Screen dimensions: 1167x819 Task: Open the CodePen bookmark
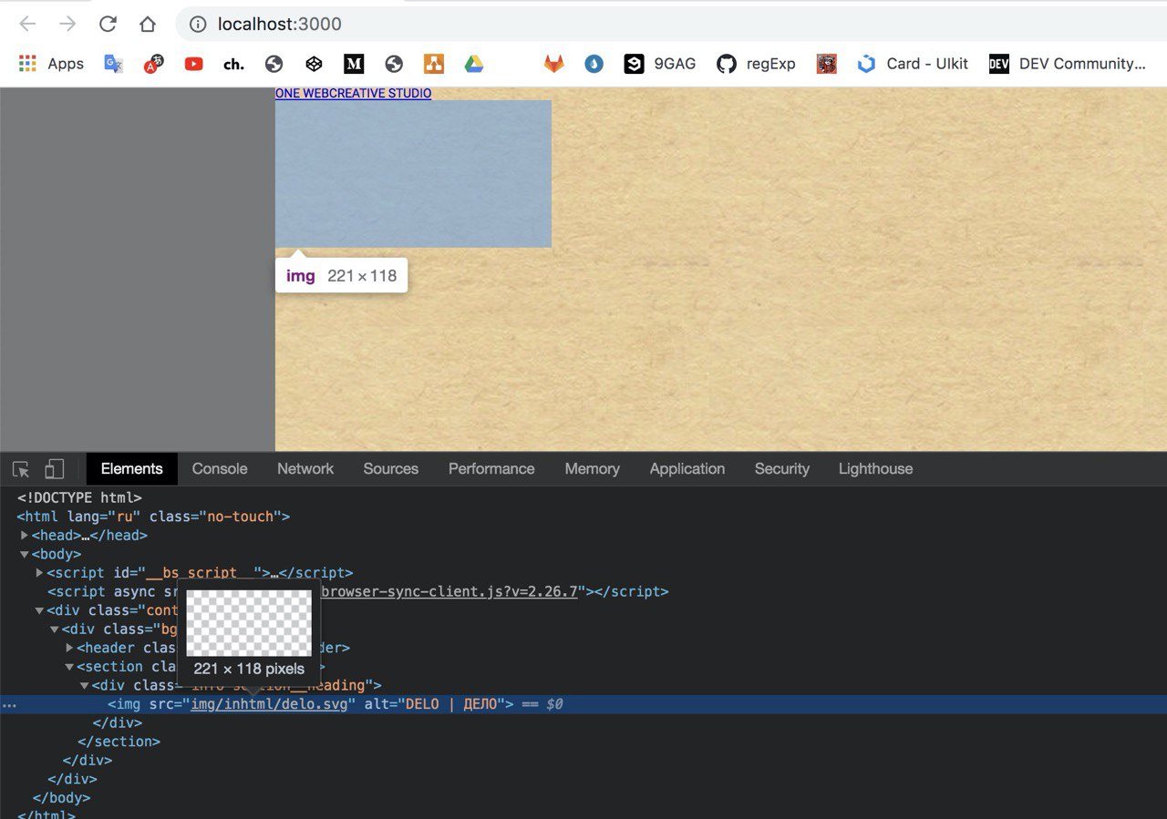click(314, 64)
